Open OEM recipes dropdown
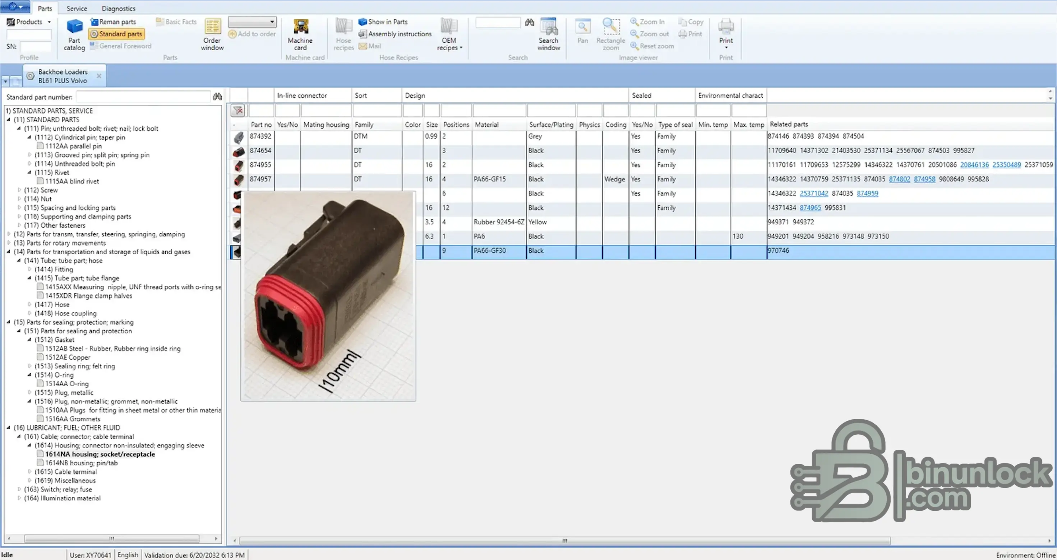 (x=449, y=35)
